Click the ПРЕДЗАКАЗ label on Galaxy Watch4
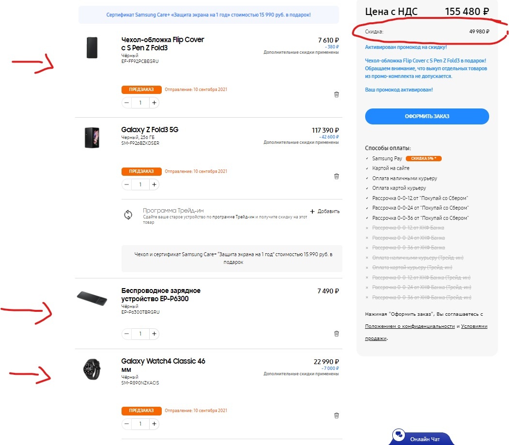509x445 pixels. coord(141,410)
